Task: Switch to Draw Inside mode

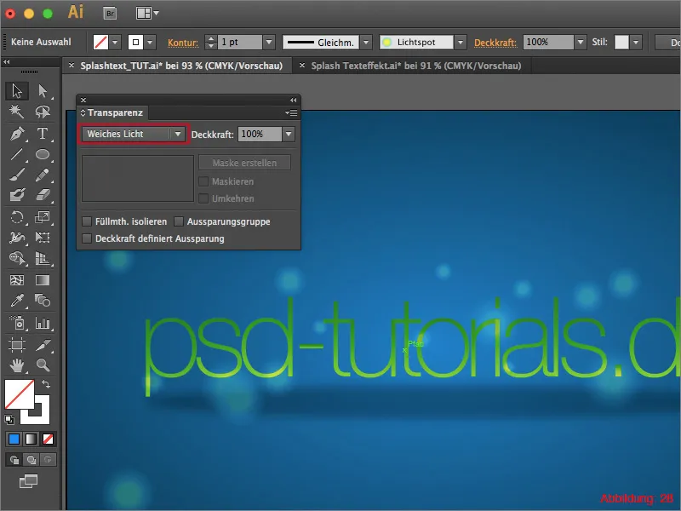Action: pos(49,460)
